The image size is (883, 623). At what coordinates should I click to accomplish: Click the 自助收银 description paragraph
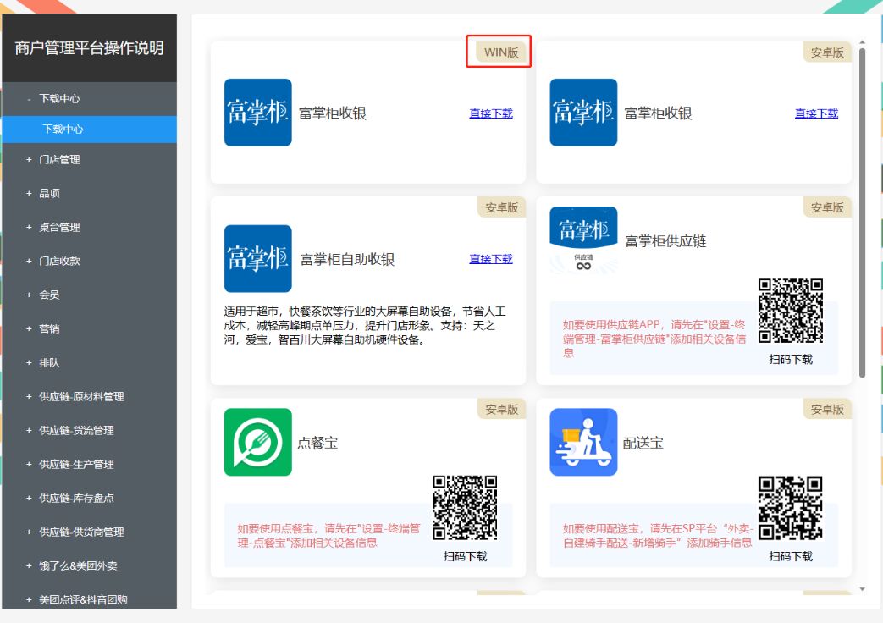point(365,326)
